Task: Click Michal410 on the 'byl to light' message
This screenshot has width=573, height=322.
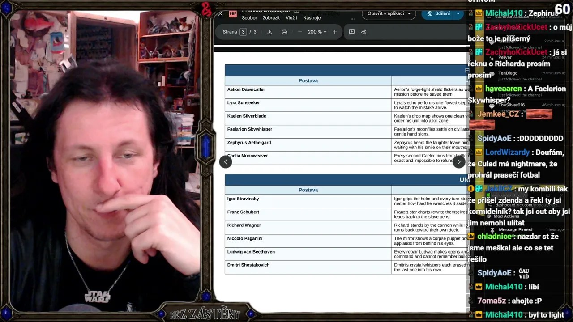Action: tap(504, 315)
